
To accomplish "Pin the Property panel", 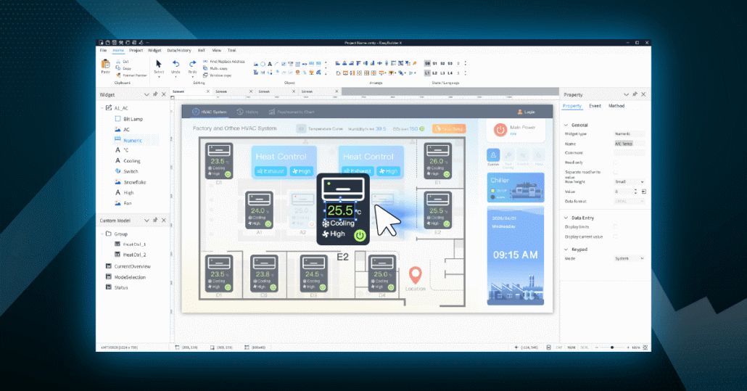I will click(x=635, y=94).
